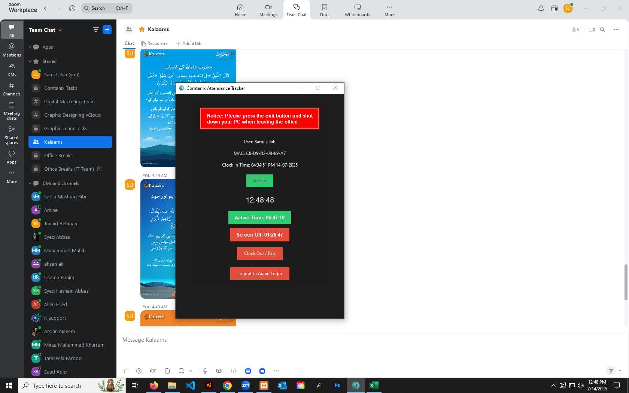This screenshot has width=629, height=393.
Task: Expand the Apps section
Action: 30,47
